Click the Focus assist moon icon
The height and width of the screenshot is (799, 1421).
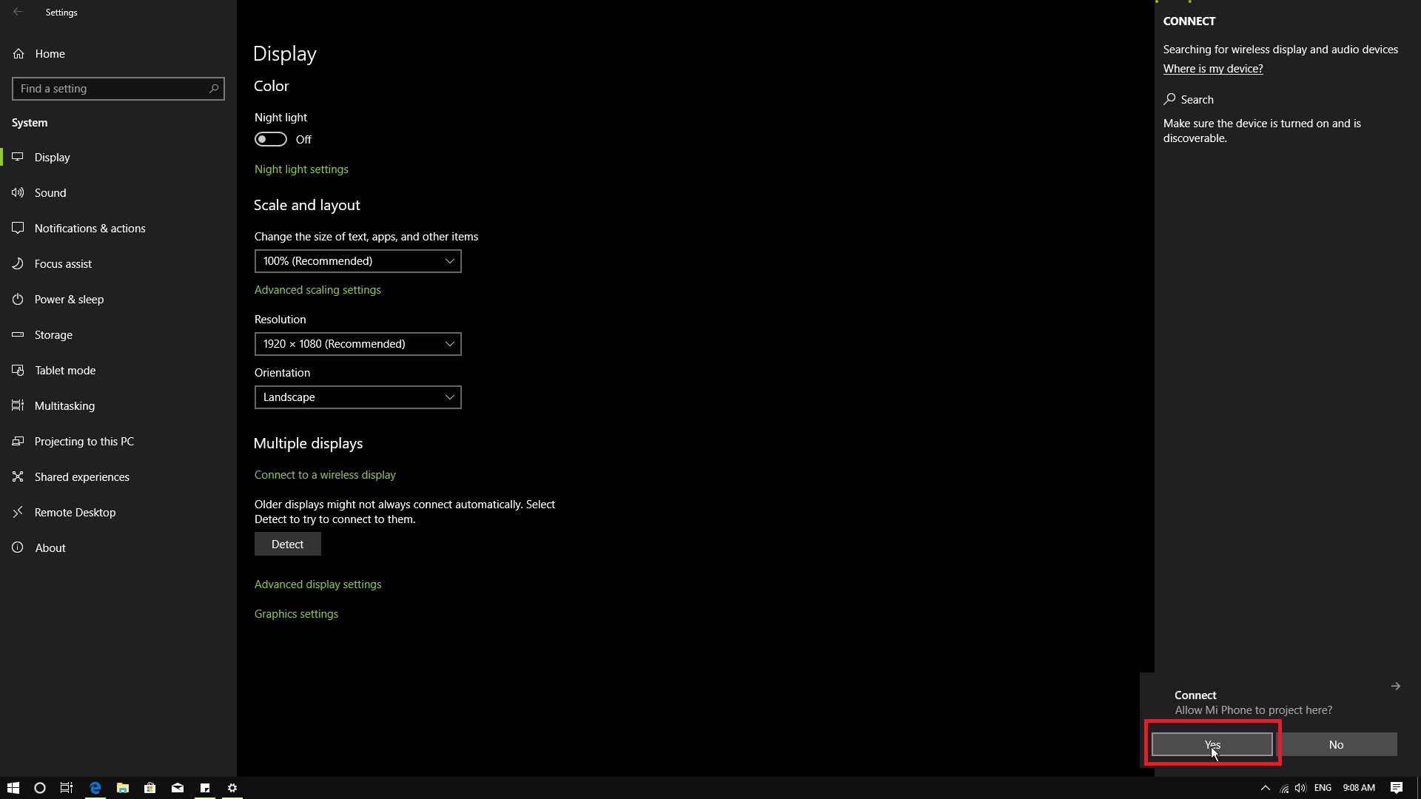tap(19, 264)
